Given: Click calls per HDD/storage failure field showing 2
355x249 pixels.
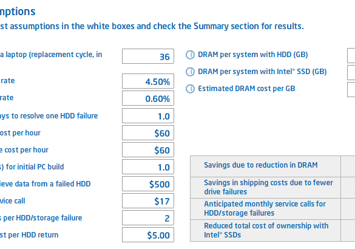Looking at the screenshot, I should click(148, 218).
